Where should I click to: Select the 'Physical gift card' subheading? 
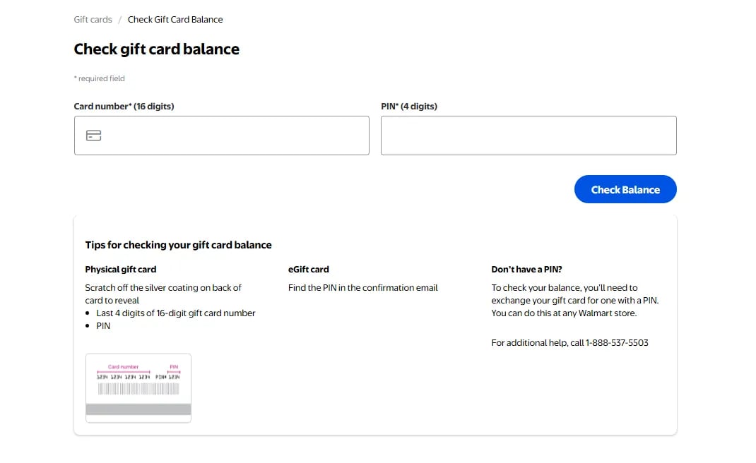tap(121, 269)
